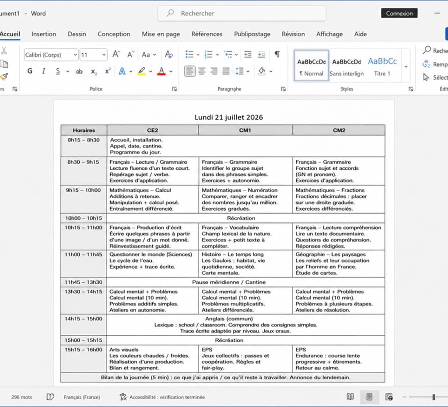
Task: Expand underline style dropdown
Action: tap(68, 71)
